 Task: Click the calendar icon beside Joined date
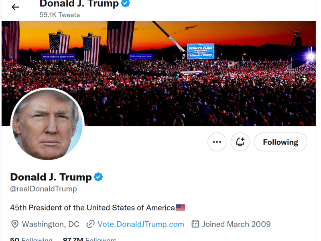coord(195,224)
